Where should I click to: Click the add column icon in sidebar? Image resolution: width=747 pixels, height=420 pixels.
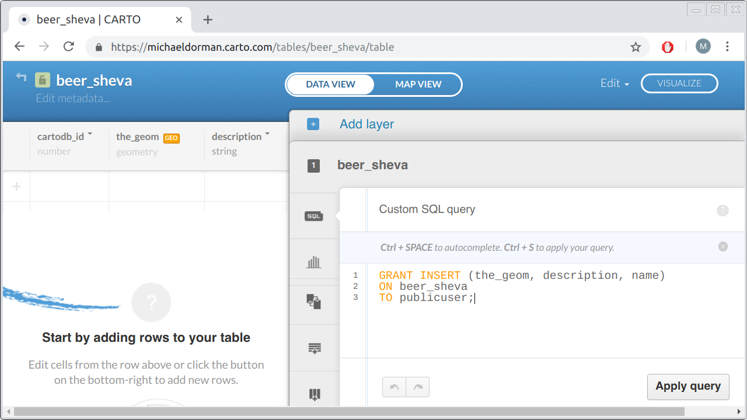(314, 395)
